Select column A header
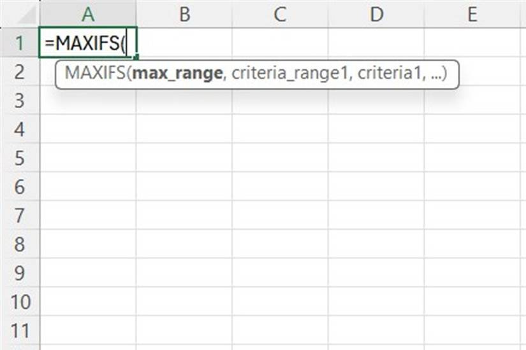This screenshot has width=526, height=350. point(88,14)
